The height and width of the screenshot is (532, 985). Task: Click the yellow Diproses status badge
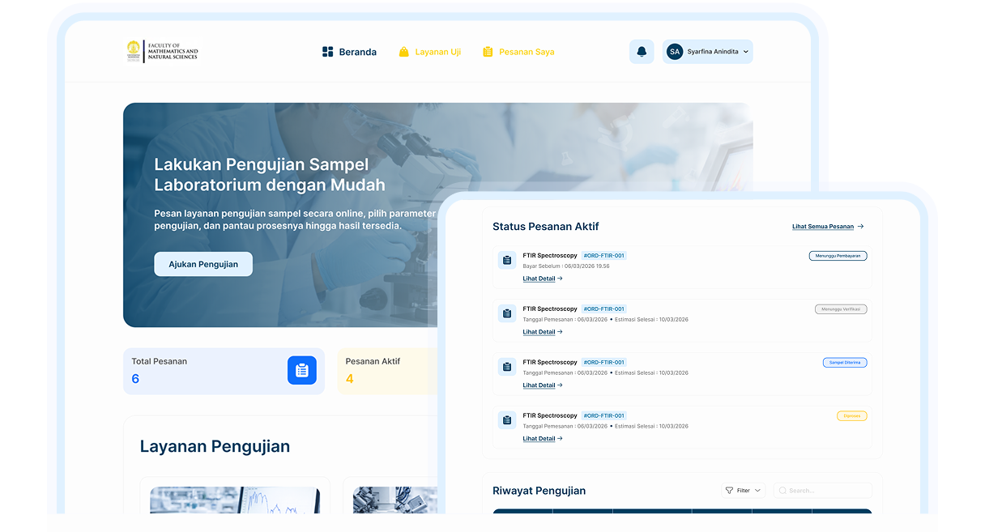coord(852,416)
